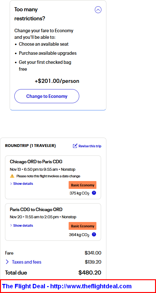This screenshot has width=156, height=293.
Task: Select Basic Economy badge on return flight
Action: pos(83,226)
